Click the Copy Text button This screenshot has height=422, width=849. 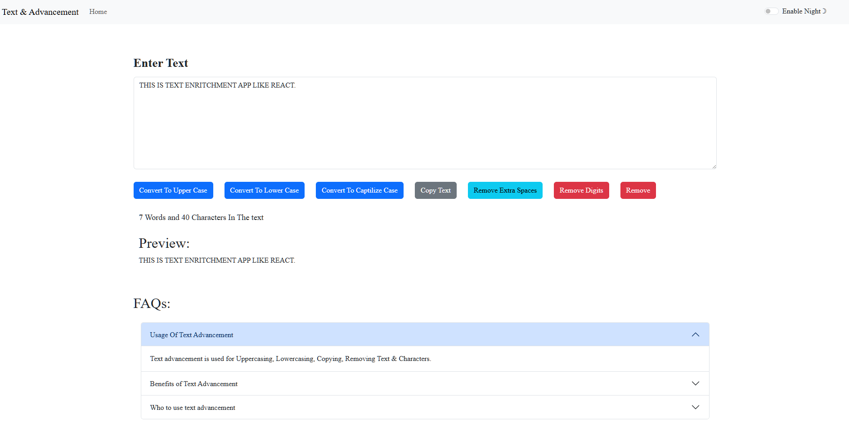[436, 190]
